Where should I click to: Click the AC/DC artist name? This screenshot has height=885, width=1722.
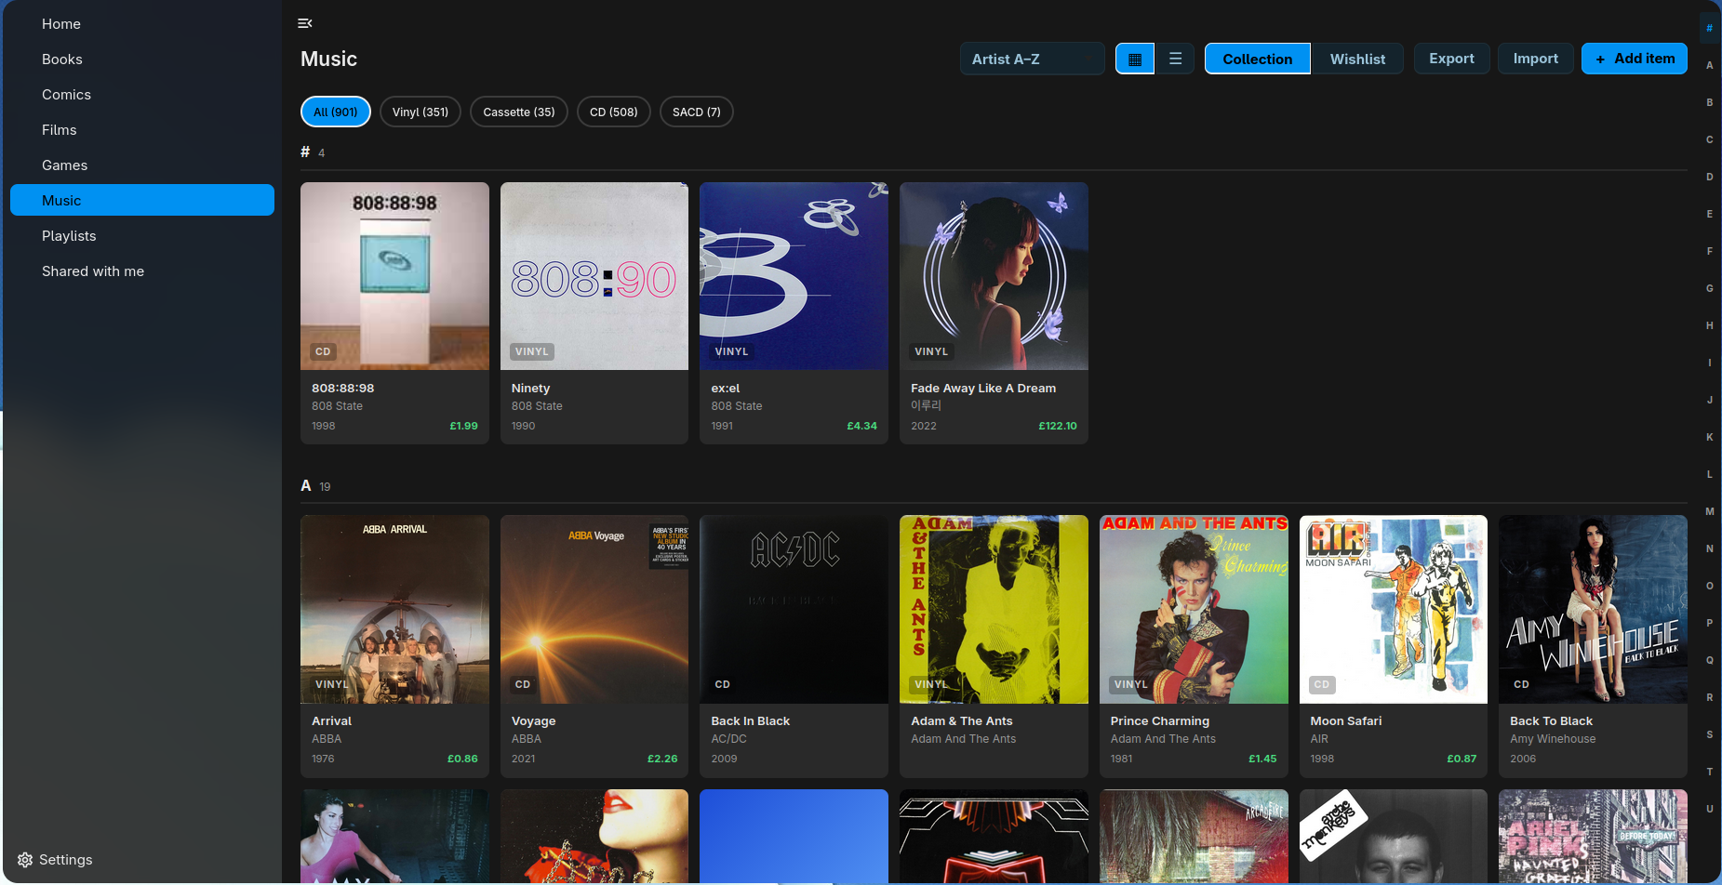728,739
